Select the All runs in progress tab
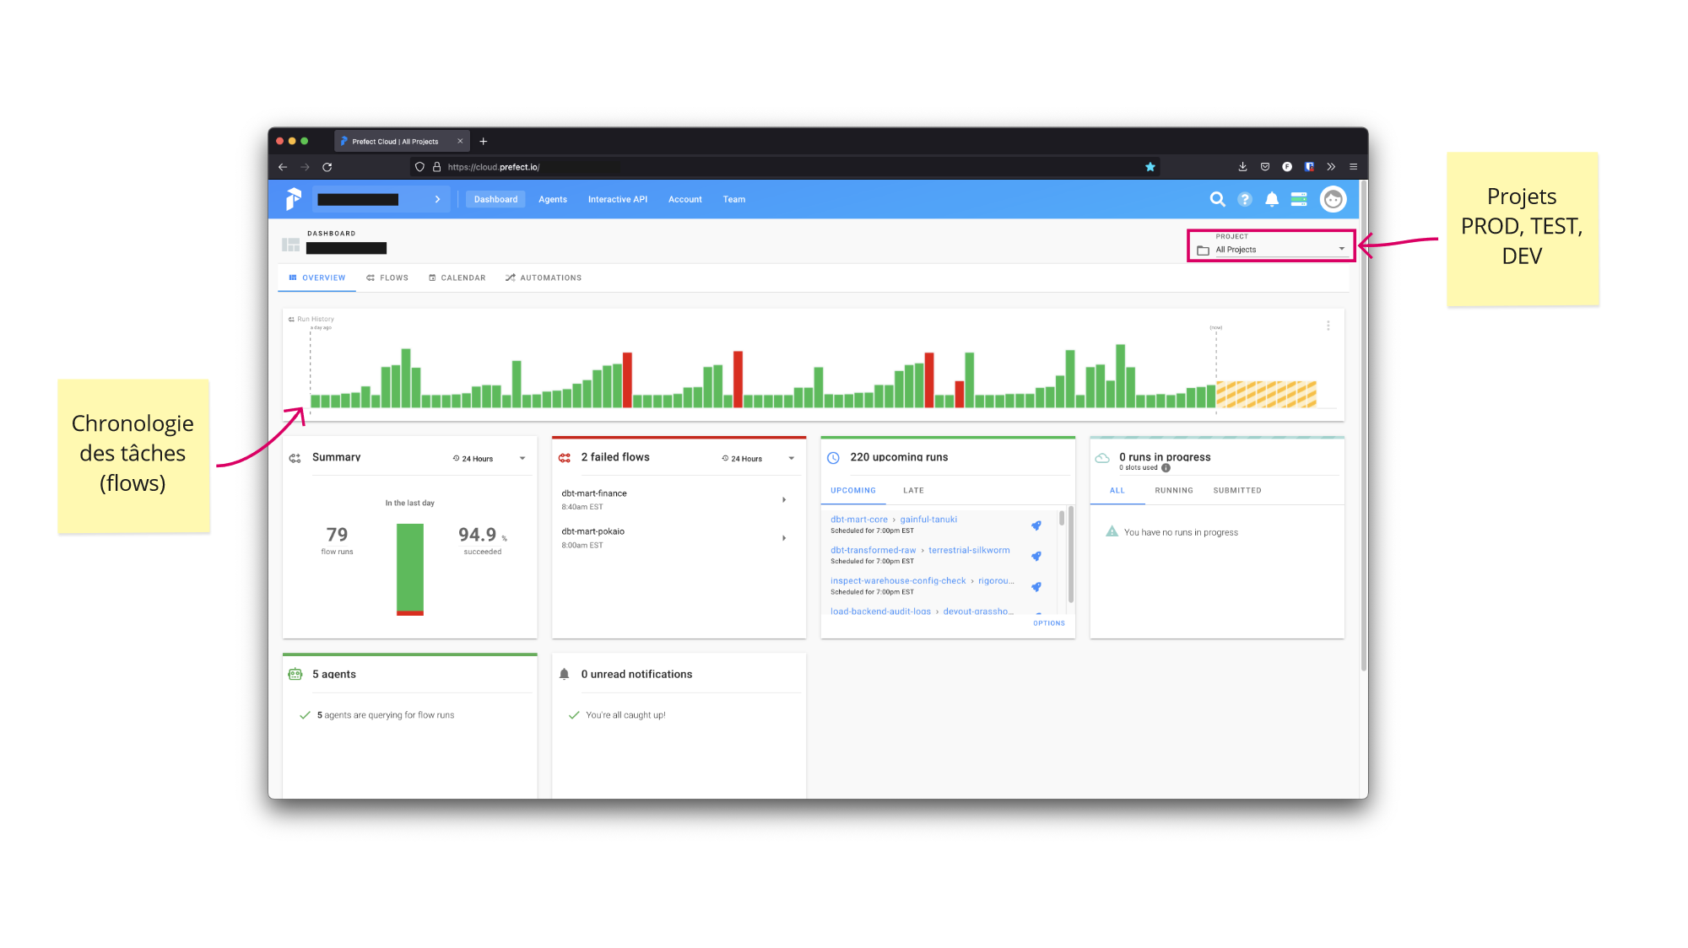This screenshot has width=1688, height=948. coord(1117,490)
